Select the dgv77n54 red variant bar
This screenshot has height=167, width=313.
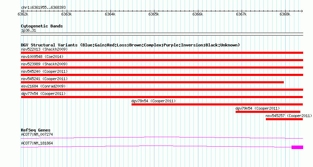click(x=162, y=97)
